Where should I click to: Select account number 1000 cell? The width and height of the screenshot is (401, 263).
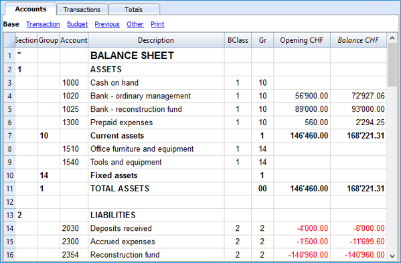point(74,83)
